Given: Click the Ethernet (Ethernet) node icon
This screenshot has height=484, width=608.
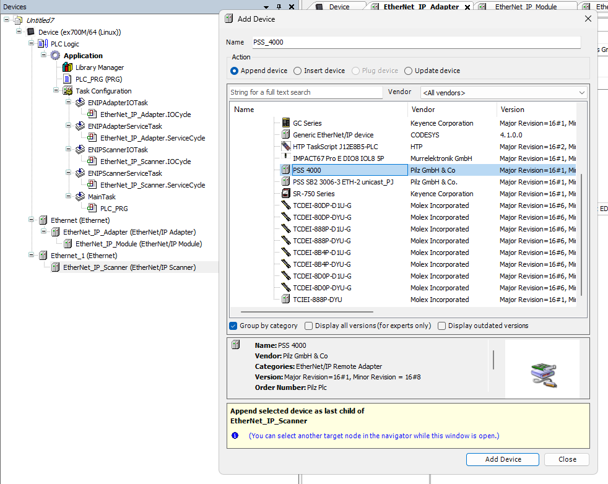Looking at the screenshot, I should point(43,220).
